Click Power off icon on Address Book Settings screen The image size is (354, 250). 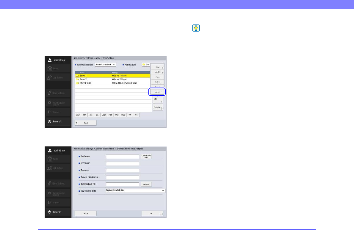(50, 121)
